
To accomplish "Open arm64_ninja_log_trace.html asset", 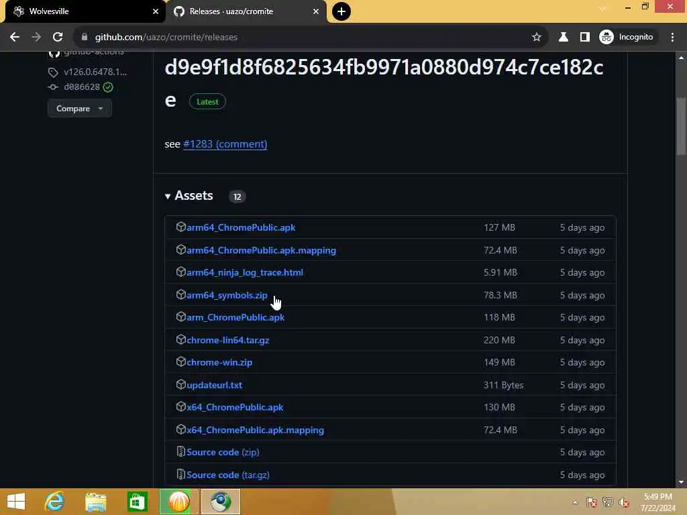I will pyautogui.click(x=245, y=272).
